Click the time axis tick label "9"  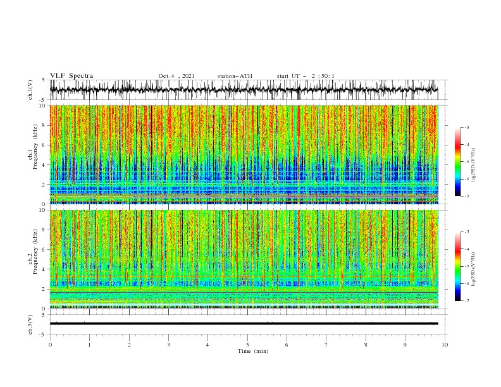(405, 345)
